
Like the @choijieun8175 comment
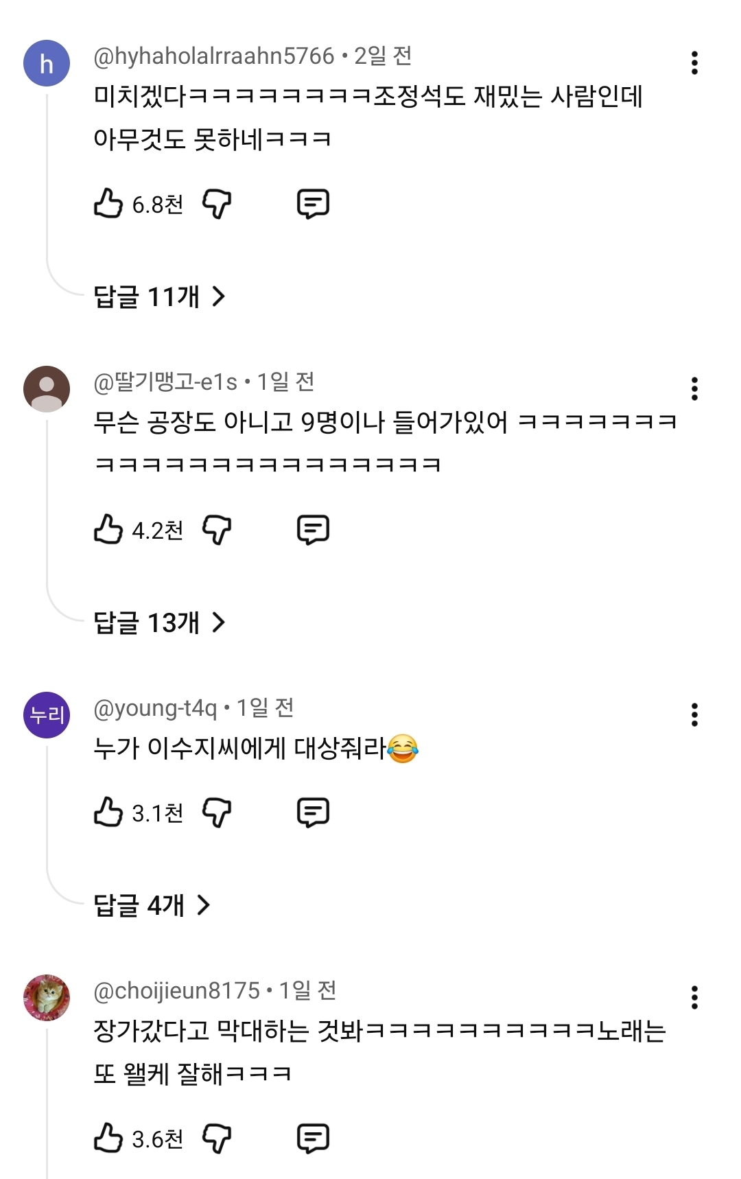pyautogui.click(x=108, y=1139)
